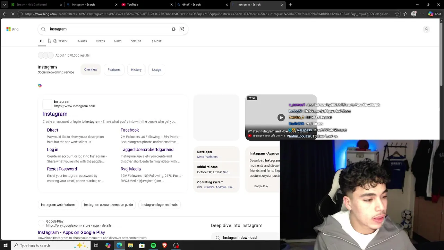Open Copilot from the taskbar
The width and height of the screenshot is (444, 250).
pyautogui.click(x=108, y=245)
